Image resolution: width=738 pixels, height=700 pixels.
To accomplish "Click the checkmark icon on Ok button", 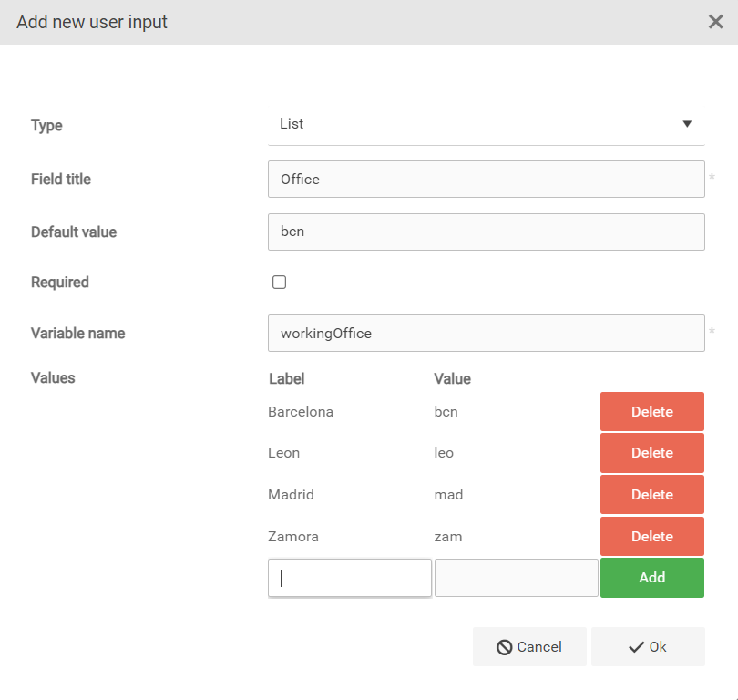I will pyautogui.click(x=636, y=647).
